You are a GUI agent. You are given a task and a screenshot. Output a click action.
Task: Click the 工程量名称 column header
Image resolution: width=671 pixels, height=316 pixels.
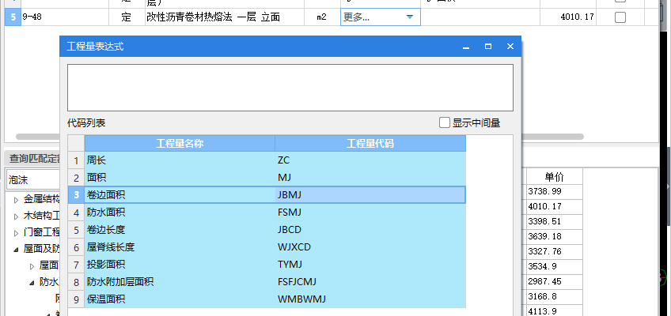point(180,144)
